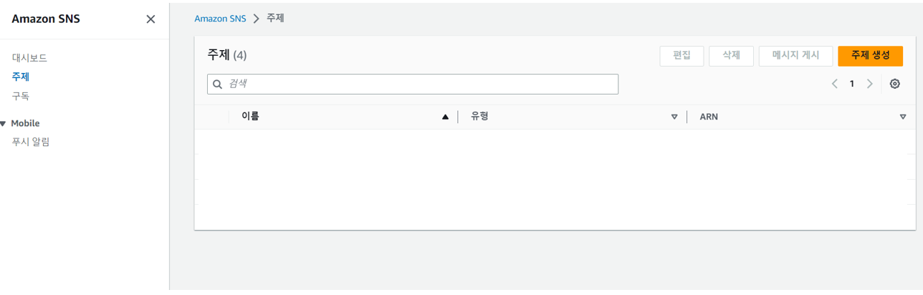Open 대시보드 in the sidebar
This screenshot has height=295, width=923.
pos(29,58)
